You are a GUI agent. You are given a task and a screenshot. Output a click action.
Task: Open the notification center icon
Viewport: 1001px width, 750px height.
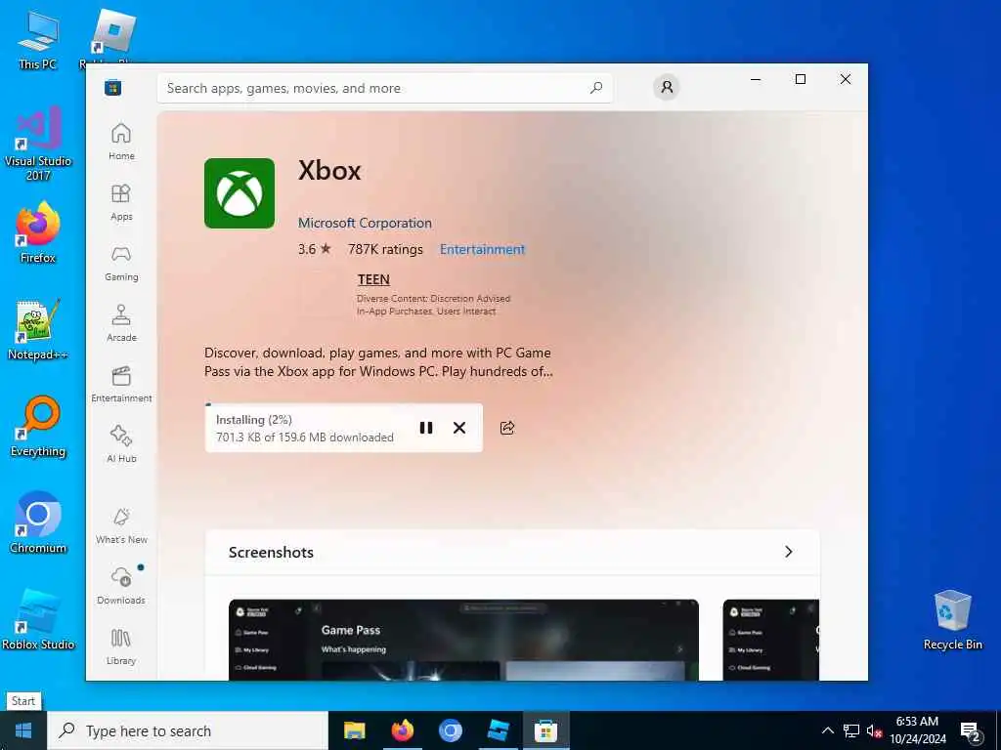tap(971, 731)
